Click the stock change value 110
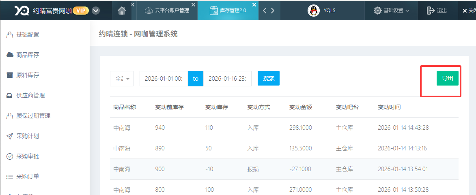476x195 pixels. tap(209, 128)
